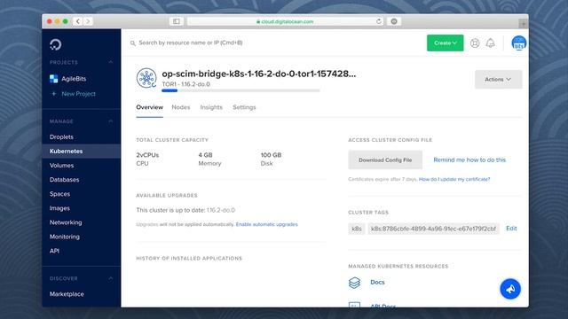Click the search magnifier icon

(132, 43)
